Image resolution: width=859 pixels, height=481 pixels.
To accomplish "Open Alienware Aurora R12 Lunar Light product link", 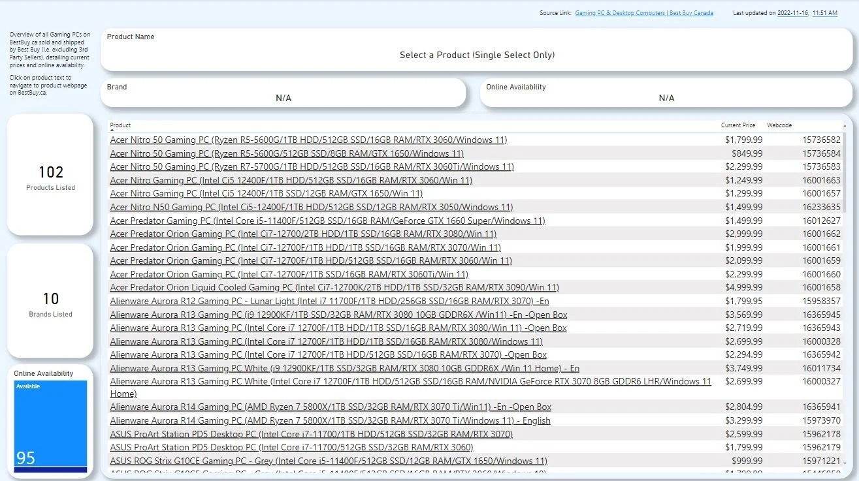I will [x=329, y=301].
